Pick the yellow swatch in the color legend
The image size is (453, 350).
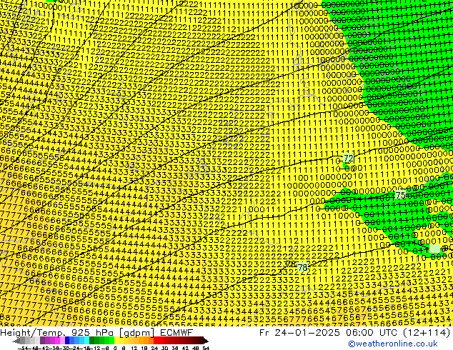click(x=134, y=341)
